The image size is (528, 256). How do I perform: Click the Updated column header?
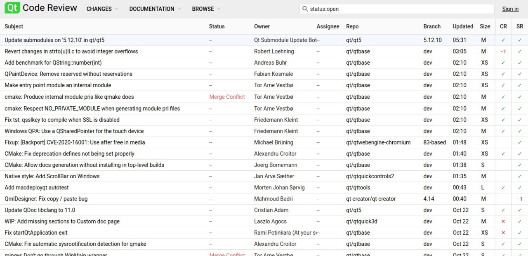[x=463, y=26]
